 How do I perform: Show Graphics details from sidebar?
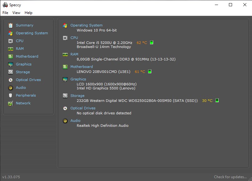click(24, 64)
